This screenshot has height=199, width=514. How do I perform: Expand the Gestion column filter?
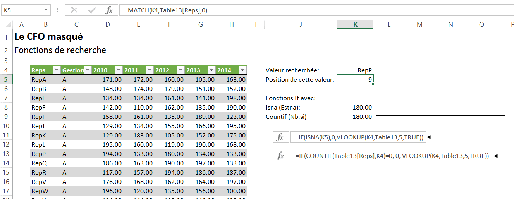(x=88, y=70)
